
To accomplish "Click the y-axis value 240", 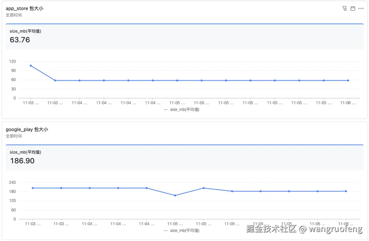I will pyautogui.click(x=12, y=183).
